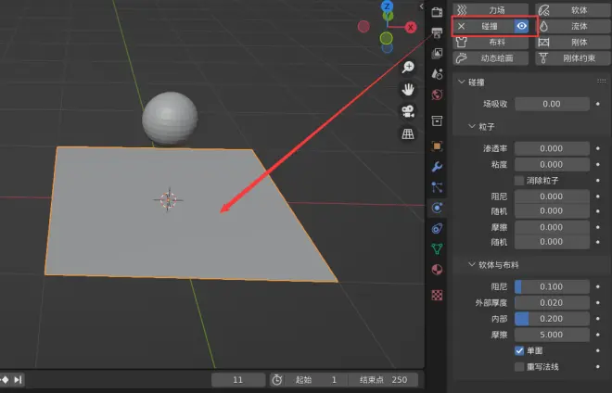
Task: Click animate dot next to 渗透率
Action: pos(598,148)
